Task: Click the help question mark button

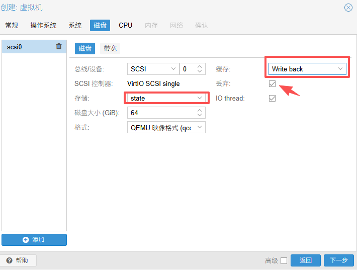Action: point(19,260)
